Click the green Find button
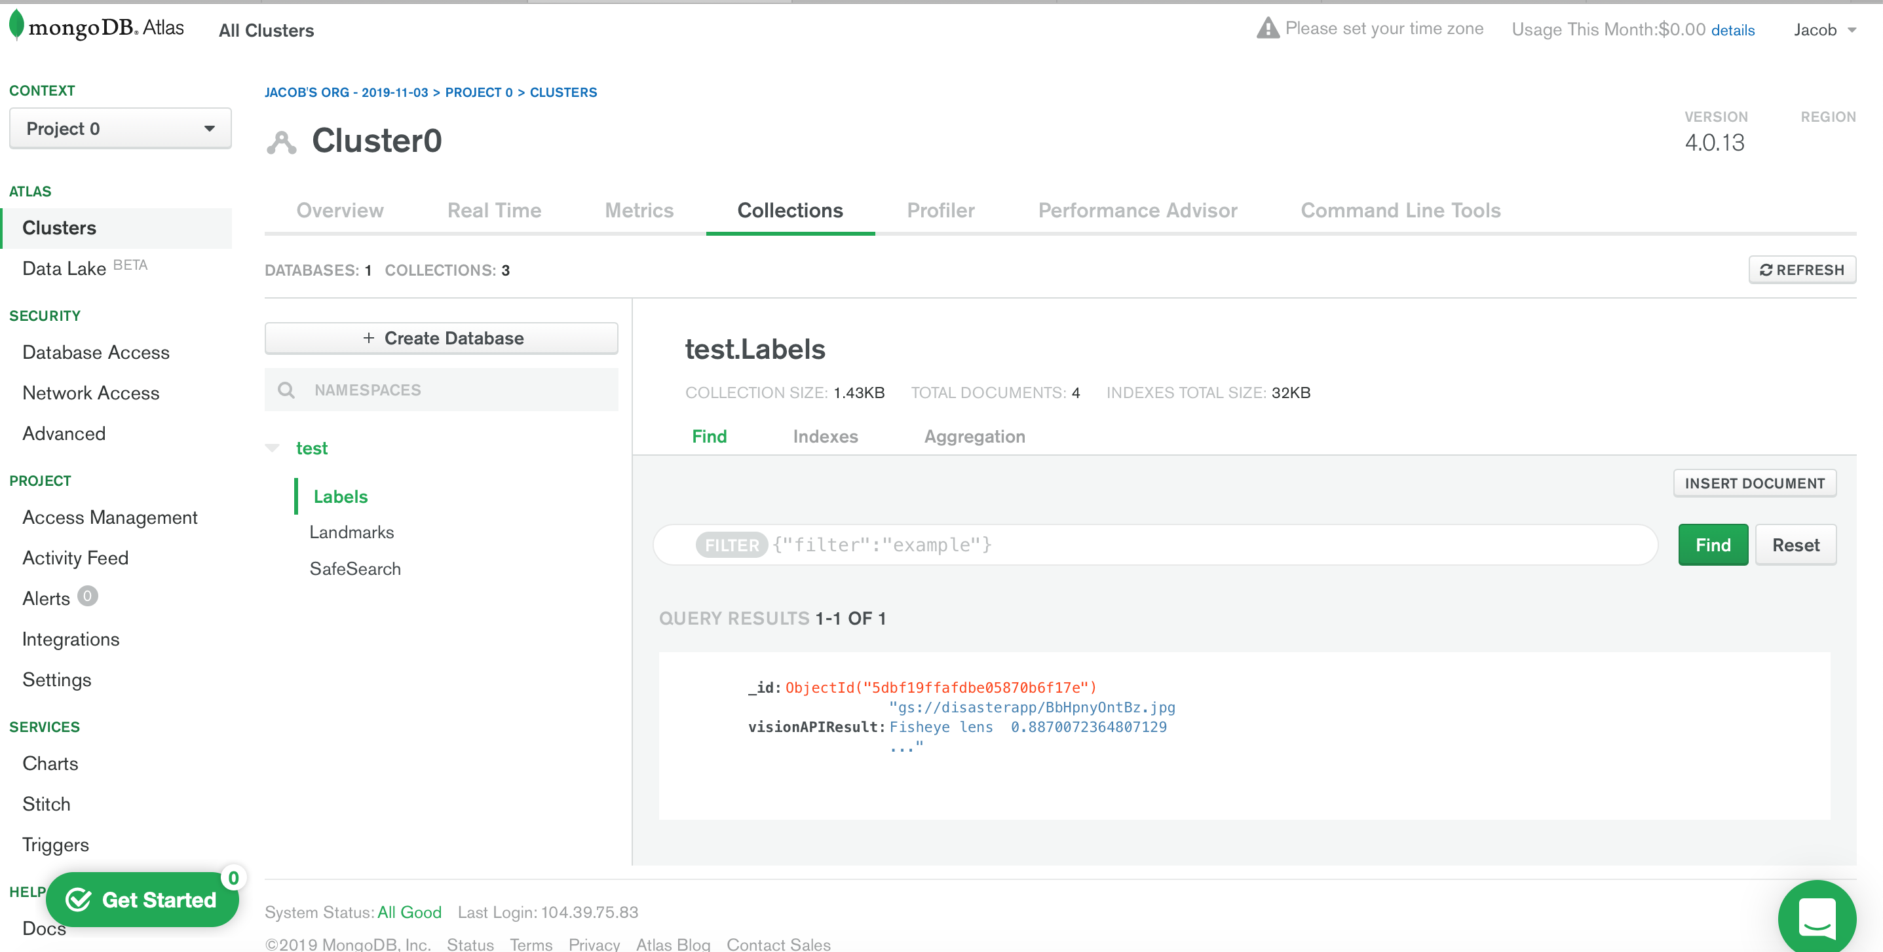Screen dimensions: 1883x952 tap(1712, 545)
